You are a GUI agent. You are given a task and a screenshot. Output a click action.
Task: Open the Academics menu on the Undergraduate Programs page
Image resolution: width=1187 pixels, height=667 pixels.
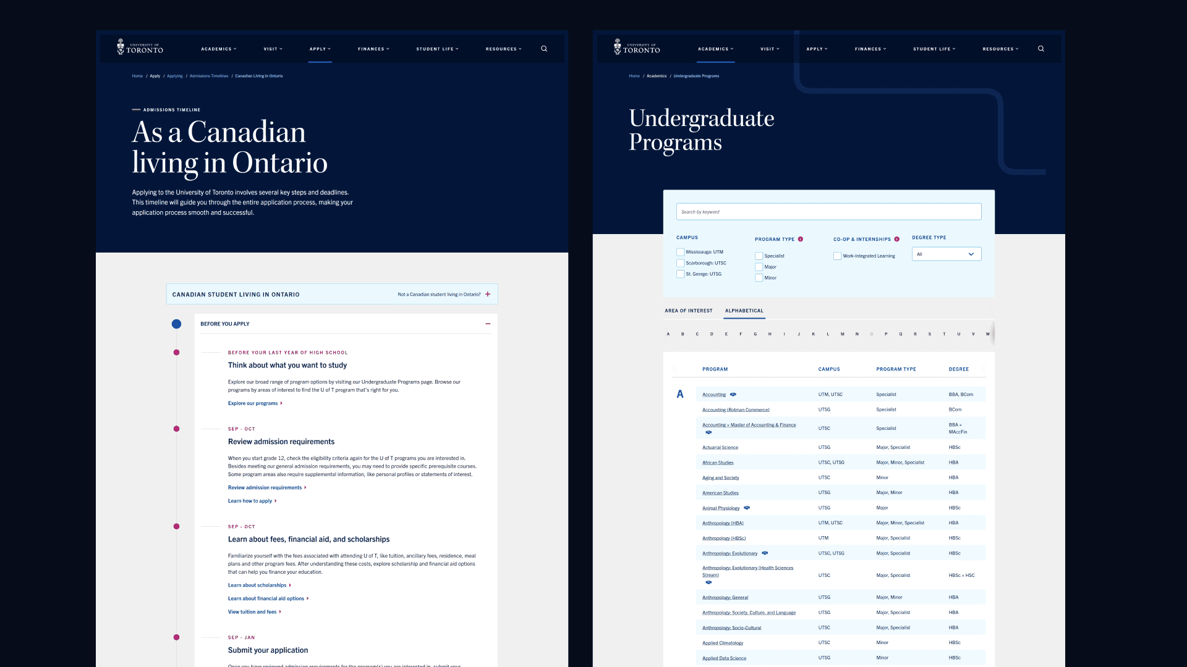716,49
